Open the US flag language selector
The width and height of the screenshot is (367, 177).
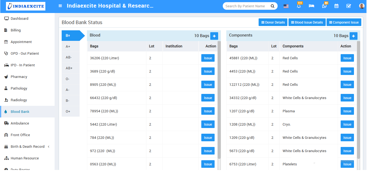[x=286, y=6]
